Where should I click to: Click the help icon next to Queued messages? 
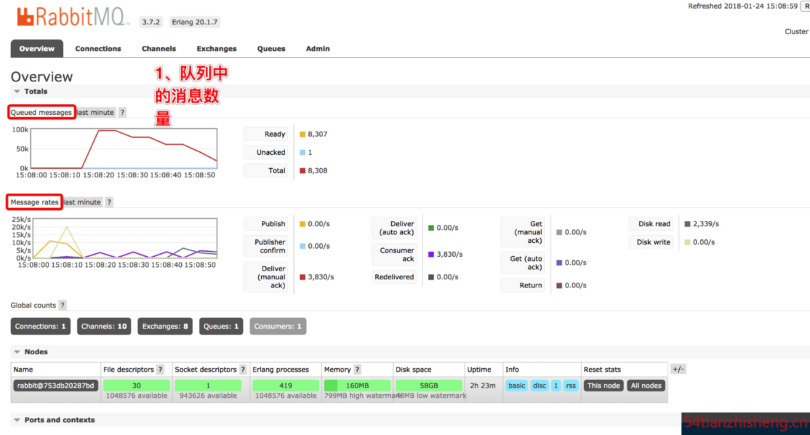(x=123, y=113)
